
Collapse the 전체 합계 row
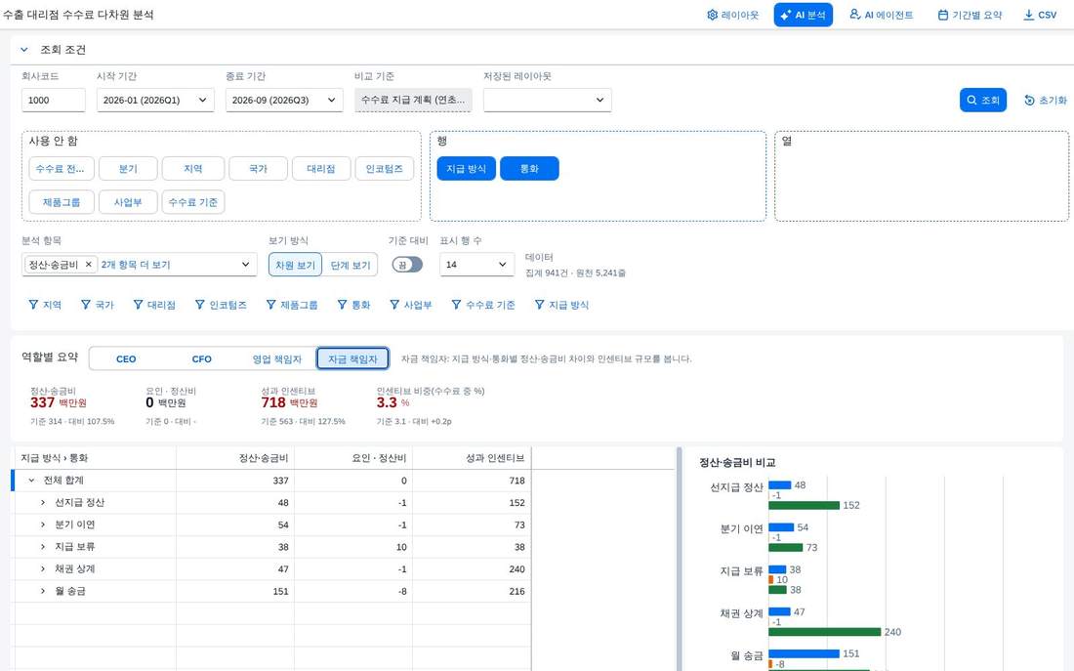31,481
